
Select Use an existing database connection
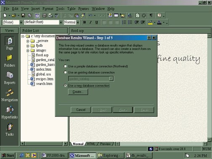(x=65, y=72)
